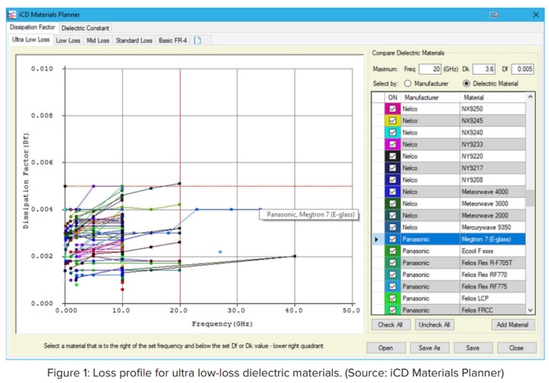Open the new tab page icon
This screenshot has width=549, height=383.
click(x=198, y=40)
